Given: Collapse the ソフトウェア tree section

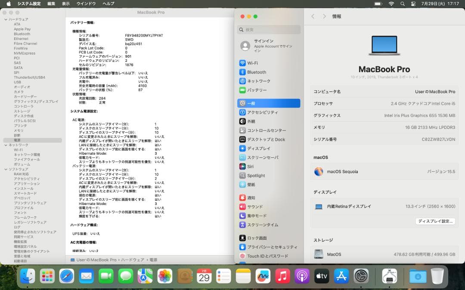Looking at the screenshot, I should pos(6,169).
